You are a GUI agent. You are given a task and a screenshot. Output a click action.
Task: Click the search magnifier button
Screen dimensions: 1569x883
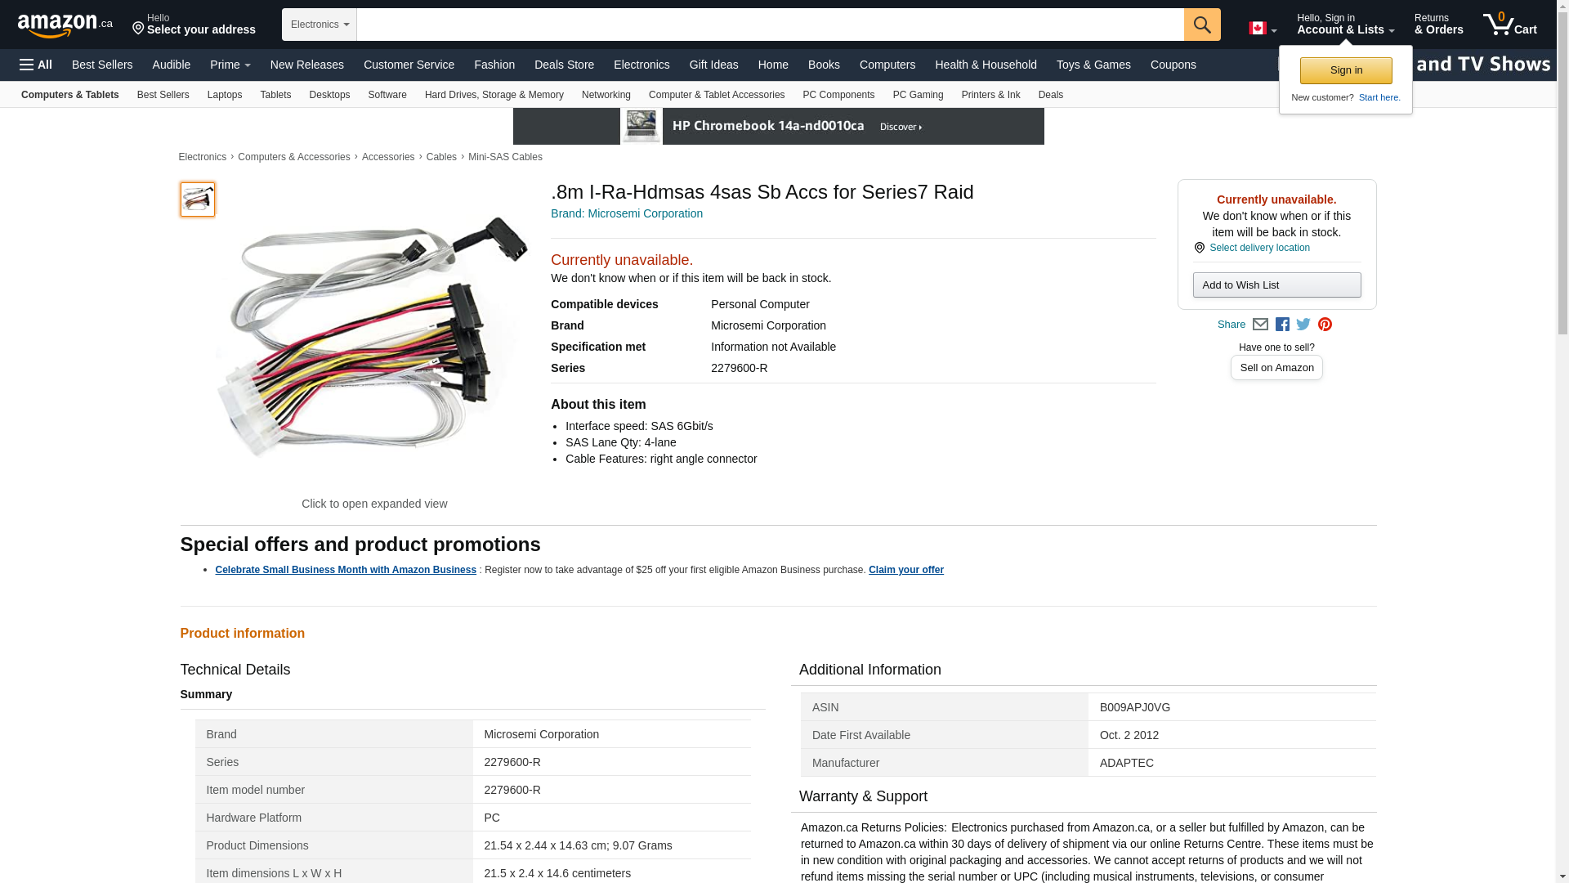[x=1201, y=25]
